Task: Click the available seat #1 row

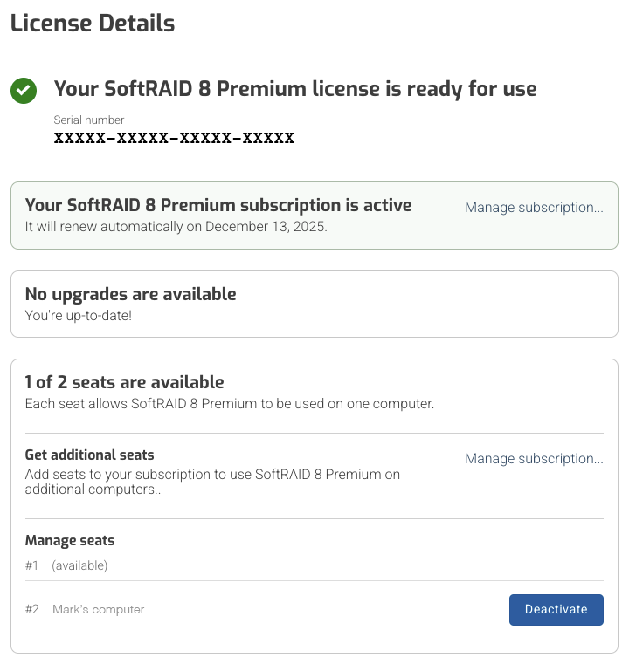Action: point(79,565)
